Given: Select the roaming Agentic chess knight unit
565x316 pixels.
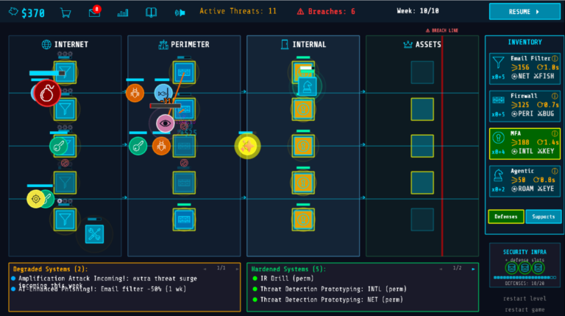Looking at the screenshot, I should point(308,87).
